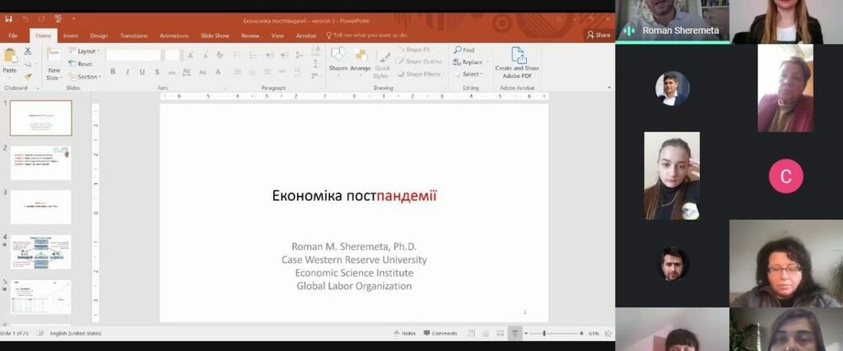Expand the Layout dropdown

pos(84,51)
